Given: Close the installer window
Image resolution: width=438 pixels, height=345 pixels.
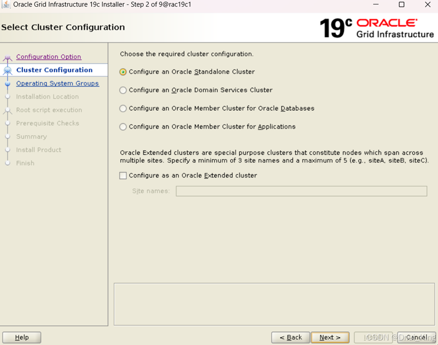Looking at the screenshot, I should coord(427,5).
